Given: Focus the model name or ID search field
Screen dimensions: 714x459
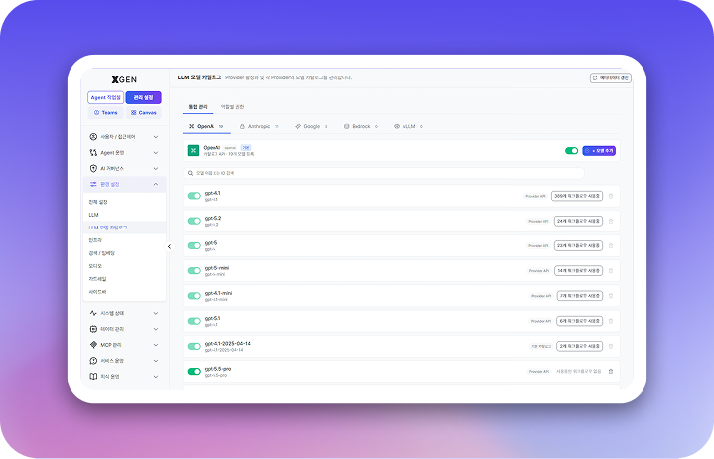Looking at the screenshot, I should [x=384, y=173].
